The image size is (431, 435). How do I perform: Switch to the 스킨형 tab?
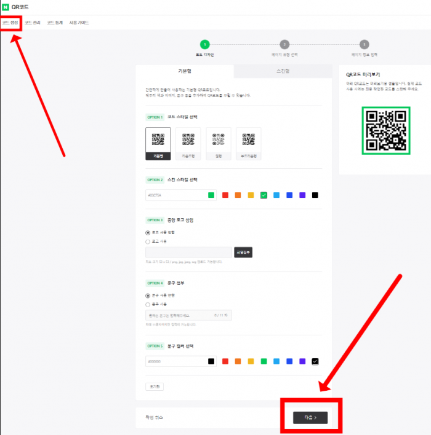(284, 71)
